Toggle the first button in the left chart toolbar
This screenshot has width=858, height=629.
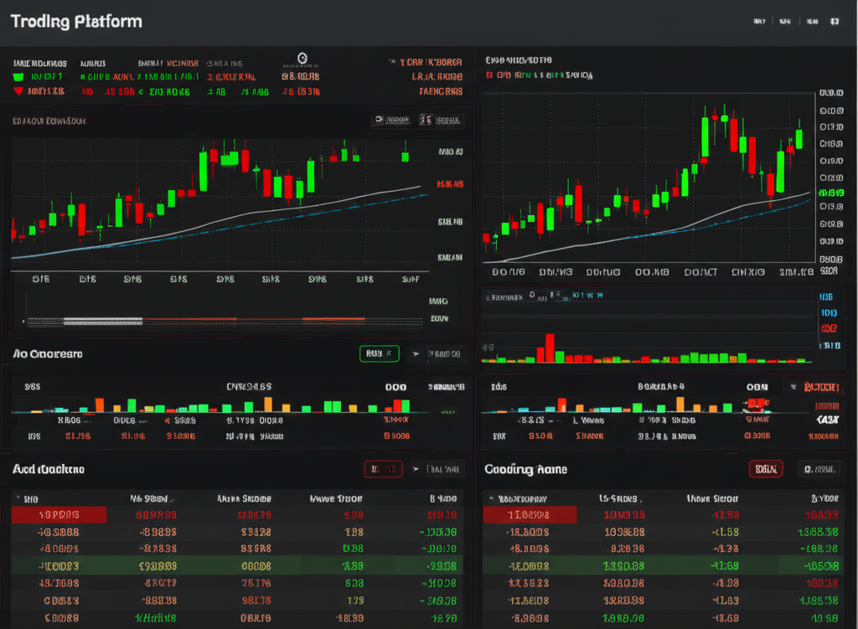coord(391,121)
